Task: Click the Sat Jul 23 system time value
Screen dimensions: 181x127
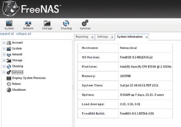Action: click(x=139, y=86)
